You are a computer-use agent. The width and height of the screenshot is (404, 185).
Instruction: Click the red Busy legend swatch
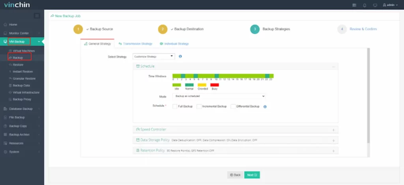coord(215,85)
